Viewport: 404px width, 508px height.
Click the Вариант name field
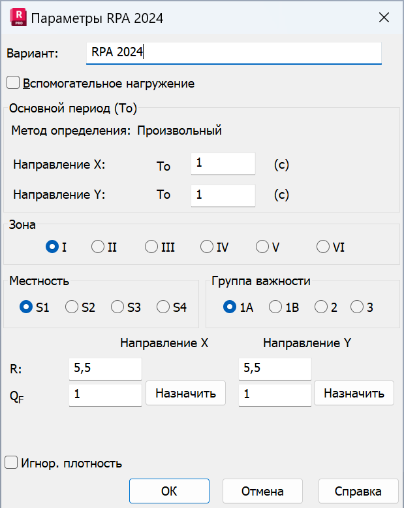(233, 53)
